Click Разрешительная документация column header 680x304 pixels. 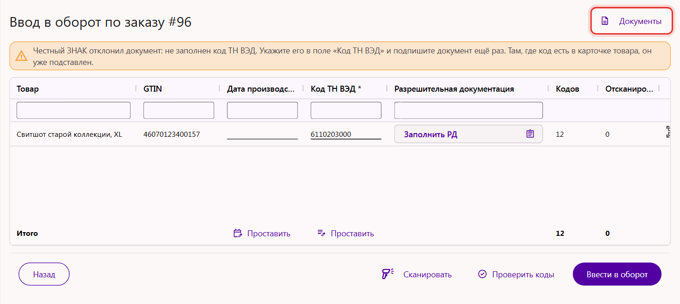[x=454, y=89]
